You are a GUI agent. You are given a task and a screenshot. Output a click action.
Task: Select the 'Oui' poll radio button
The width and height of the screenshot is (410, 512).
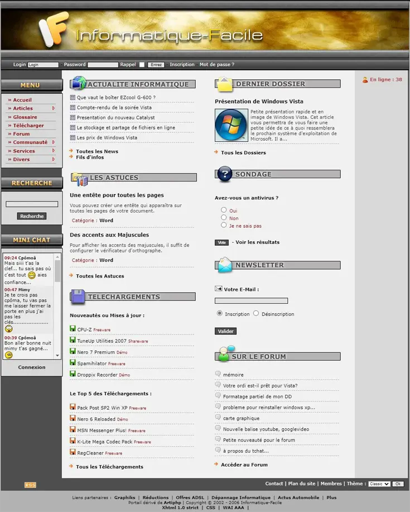point(224,210)
